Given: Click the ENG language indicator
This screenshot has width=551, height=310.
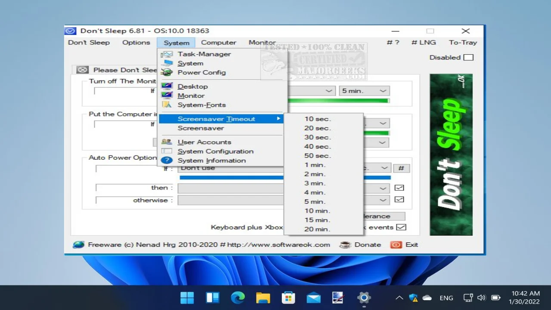Looking at the screenshot, I should 446,298.
